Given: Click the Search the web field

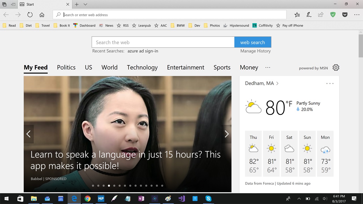Looking at the screenshot, I should [163, 42].
